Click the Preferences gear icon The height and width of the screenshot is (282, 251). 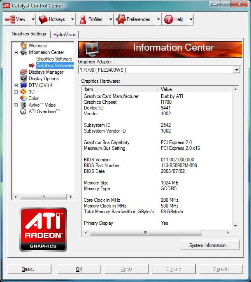(121, 19)
